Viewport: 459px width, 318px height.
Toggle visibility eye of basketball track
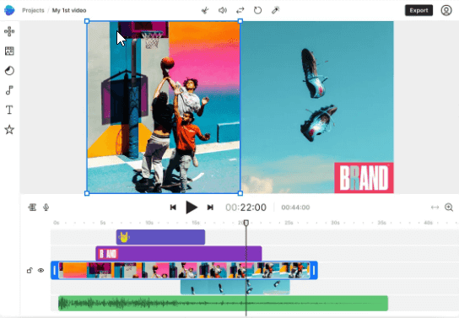coord(41,270)
